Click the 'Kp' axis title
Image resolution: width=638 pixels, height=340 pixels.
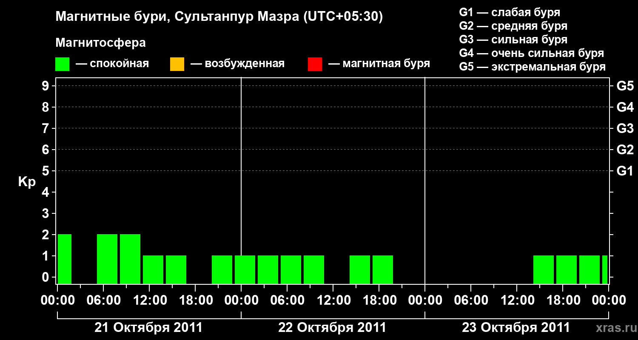(x=27, y=182)
